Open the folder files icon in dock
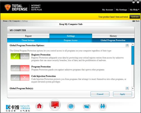 tap(87, 106)
